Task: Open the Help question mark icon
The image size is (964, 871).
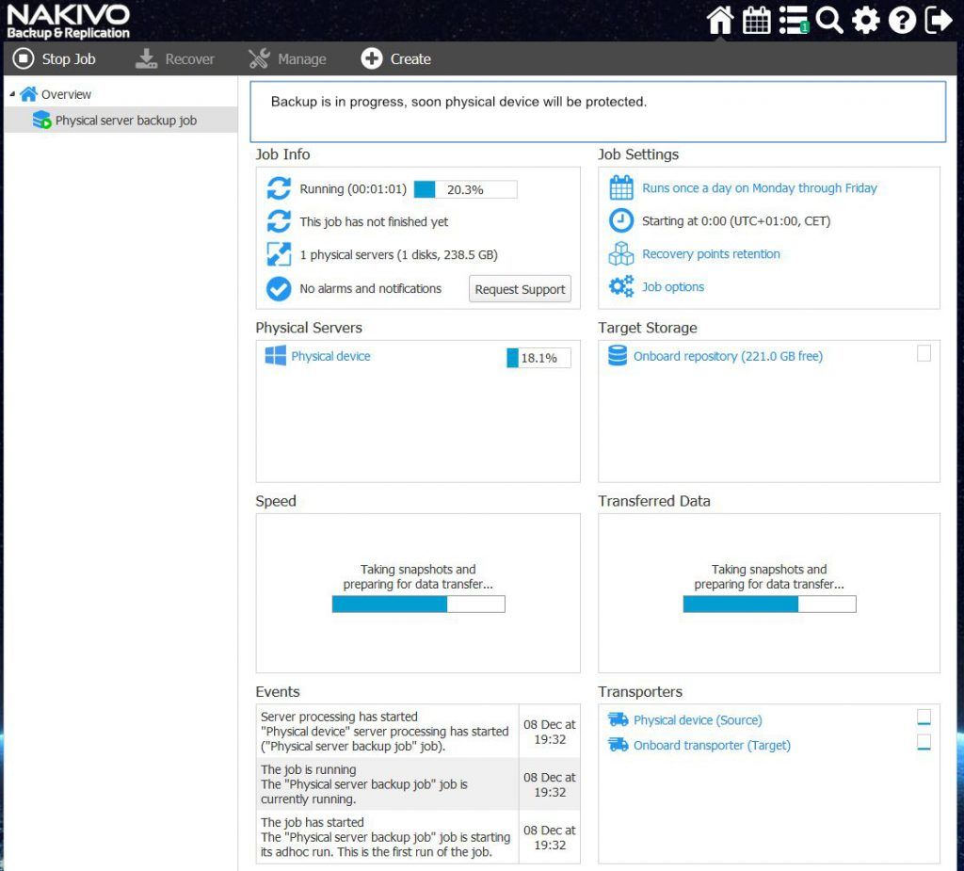Action: tap(902, 20)
